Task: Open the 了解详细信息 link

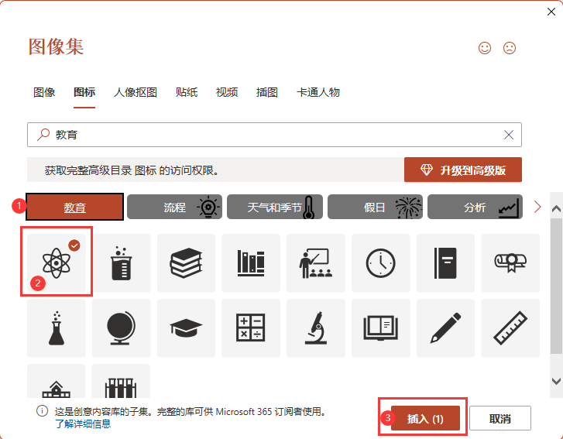Action: click(83, 424)
